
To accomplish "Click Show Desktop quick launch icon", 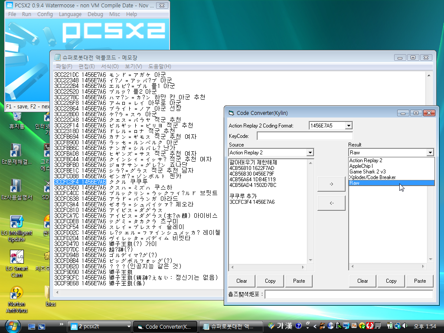I will [32, 326].
